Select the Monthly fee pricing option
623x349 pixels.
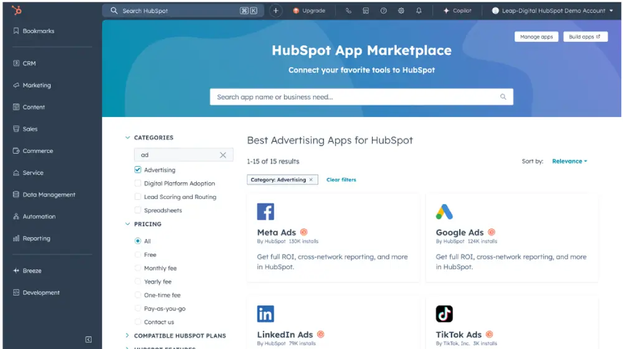pyautogui.click(x=138, y=268)
